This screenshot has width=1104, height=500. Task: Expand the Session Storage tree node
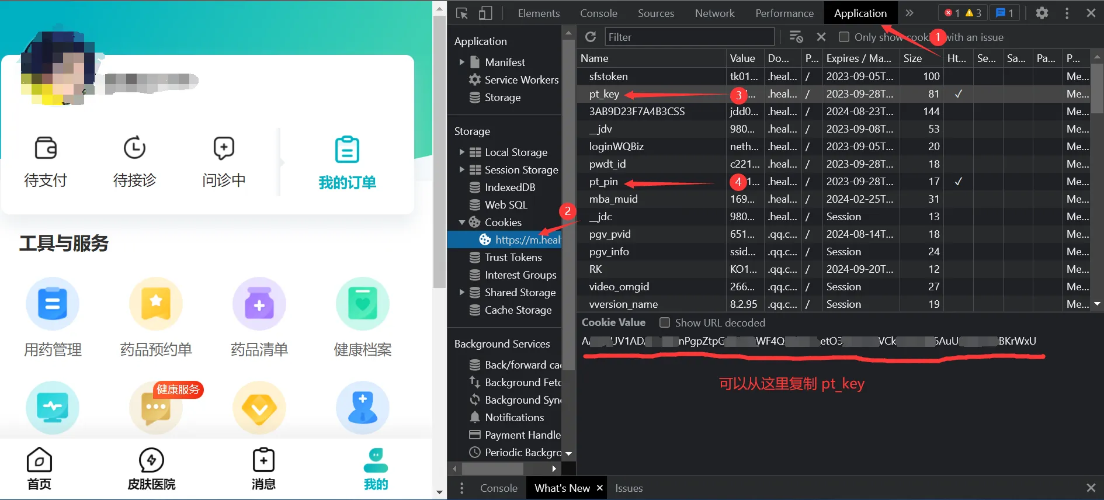click(x=461, y=170)
